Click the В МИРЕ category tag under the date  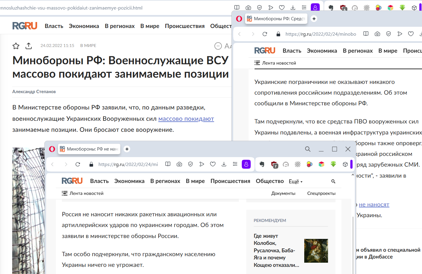tap(88, 46)
